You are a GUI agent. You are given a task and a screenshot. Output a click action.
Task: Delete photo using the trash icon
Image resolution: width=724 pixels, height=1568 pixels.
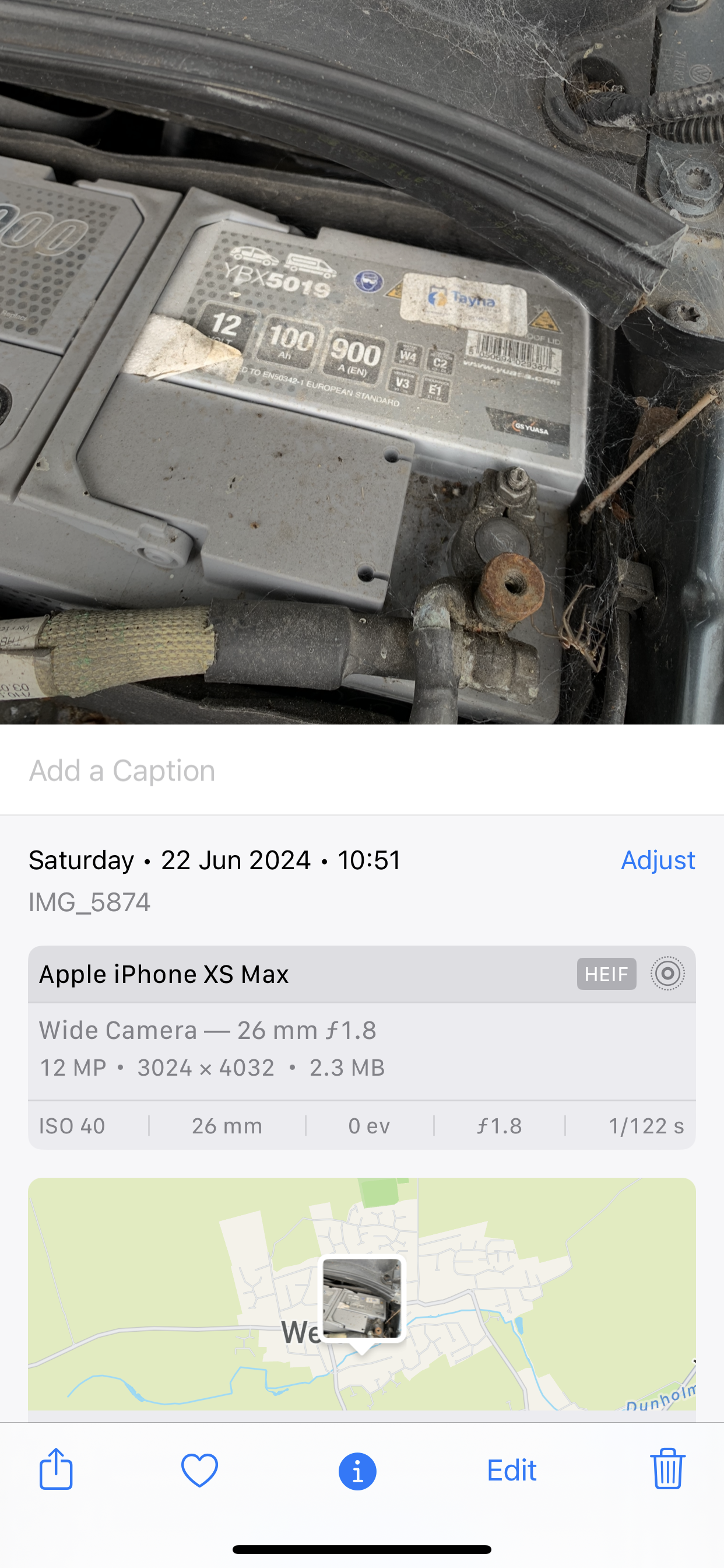click(667, 1469)
